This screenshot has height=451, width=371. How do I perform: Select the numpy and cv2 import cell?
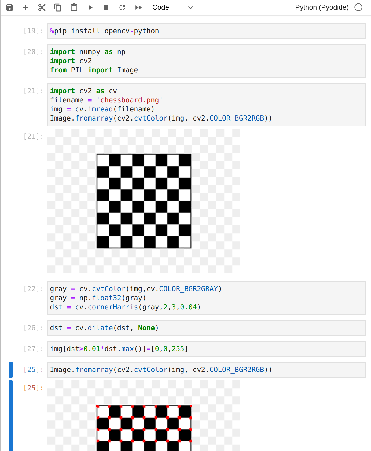click(x=206, y=61)
